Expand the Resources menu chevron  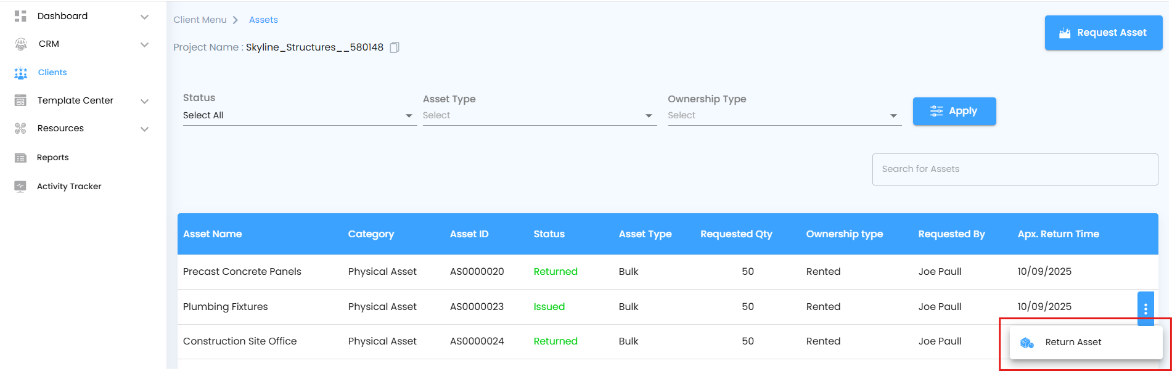click(144, 129)
